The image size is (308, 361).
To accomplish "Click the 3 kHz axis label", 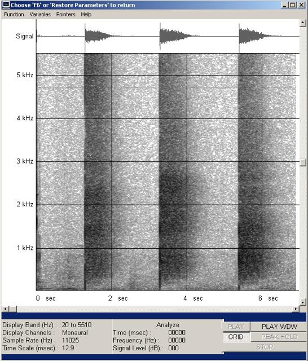I will [25, 161].
